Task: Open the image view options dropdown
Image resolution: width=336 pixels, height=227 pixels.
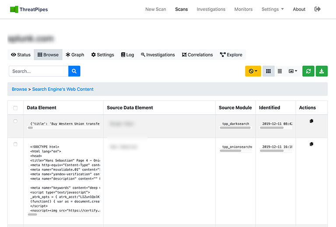Action: click(x=293, y=71)
